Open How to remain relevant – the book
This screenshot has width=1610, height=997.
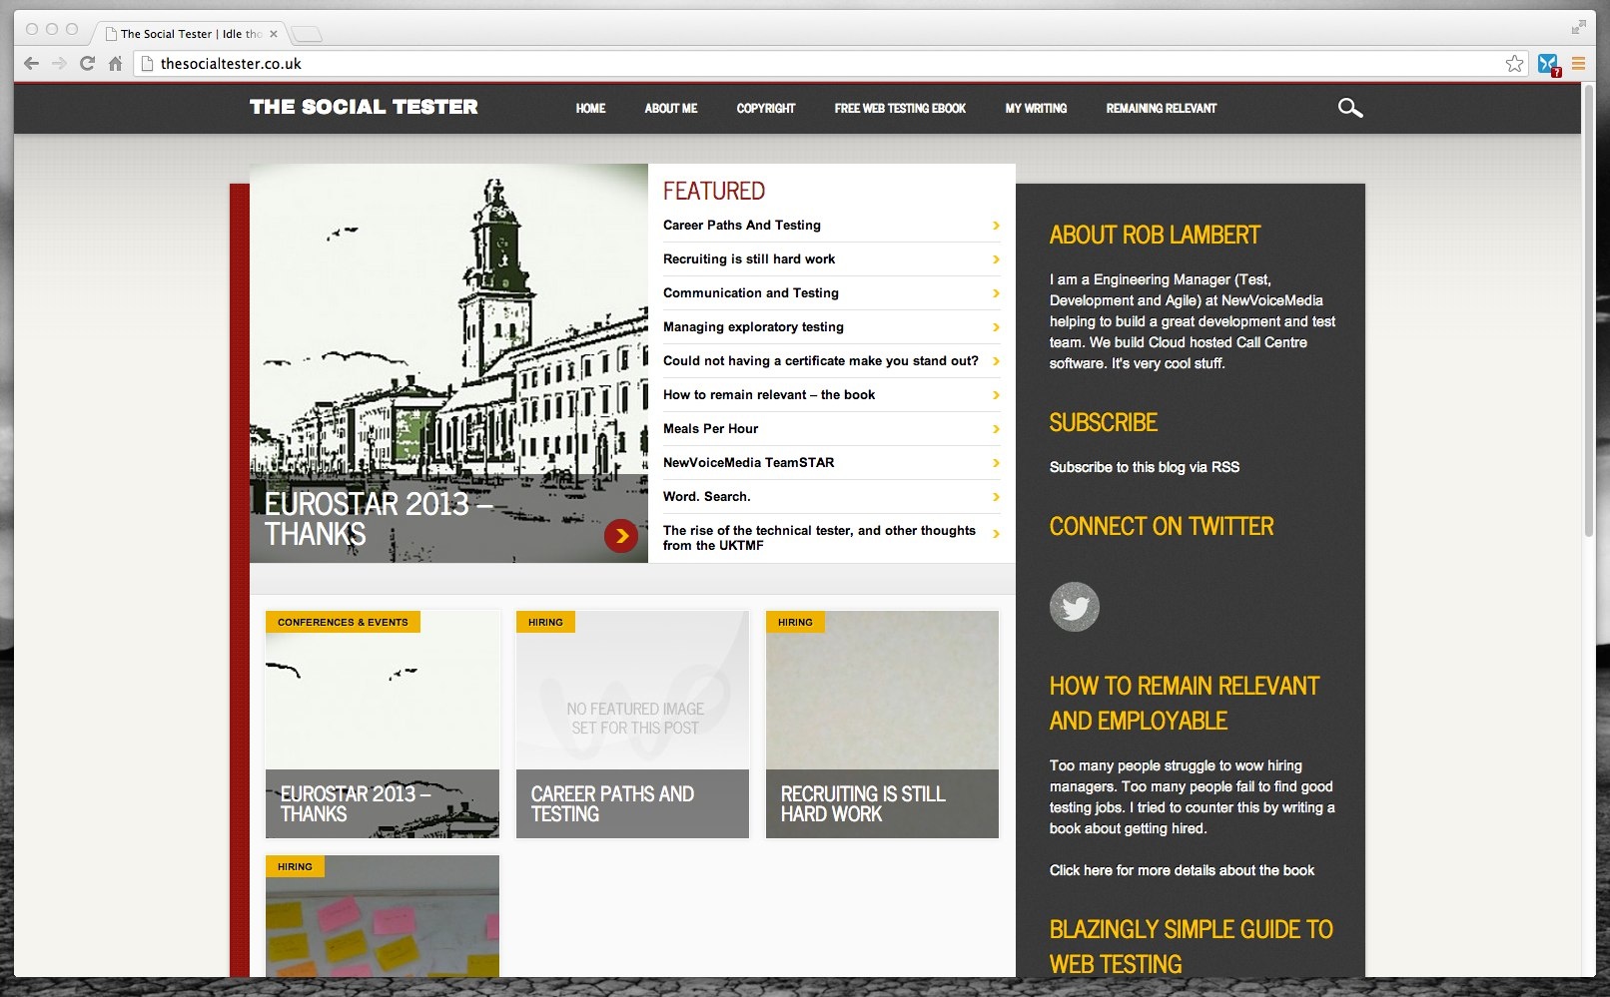click(769, 395)
